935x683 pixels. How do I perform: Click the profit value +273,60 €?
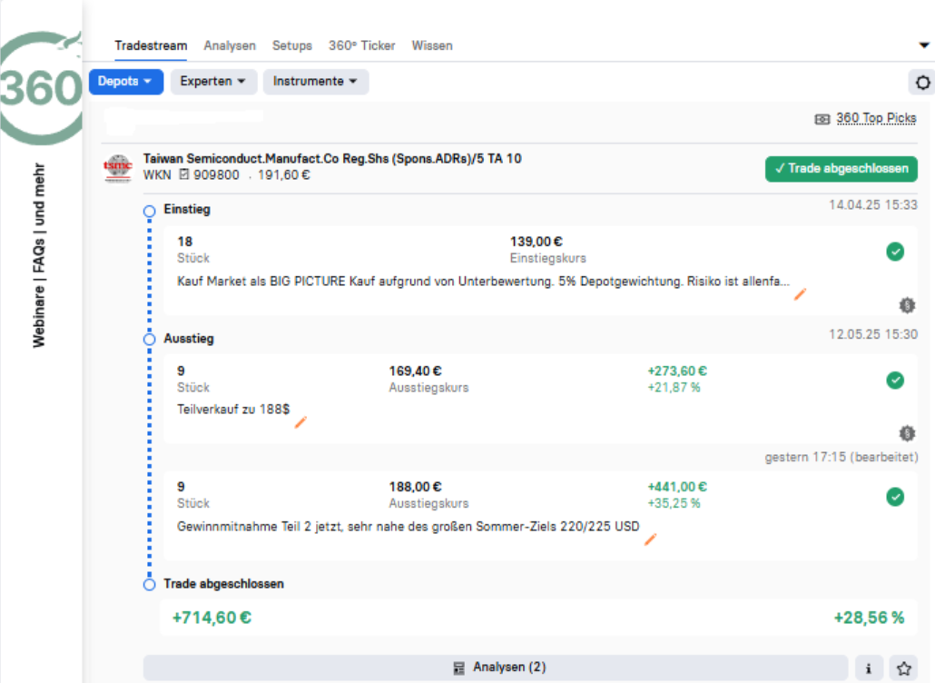pos(677,371)
